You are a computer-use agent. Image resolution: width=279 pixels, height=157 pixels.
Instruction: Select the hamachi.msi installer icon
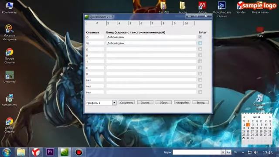click(9, 100)
